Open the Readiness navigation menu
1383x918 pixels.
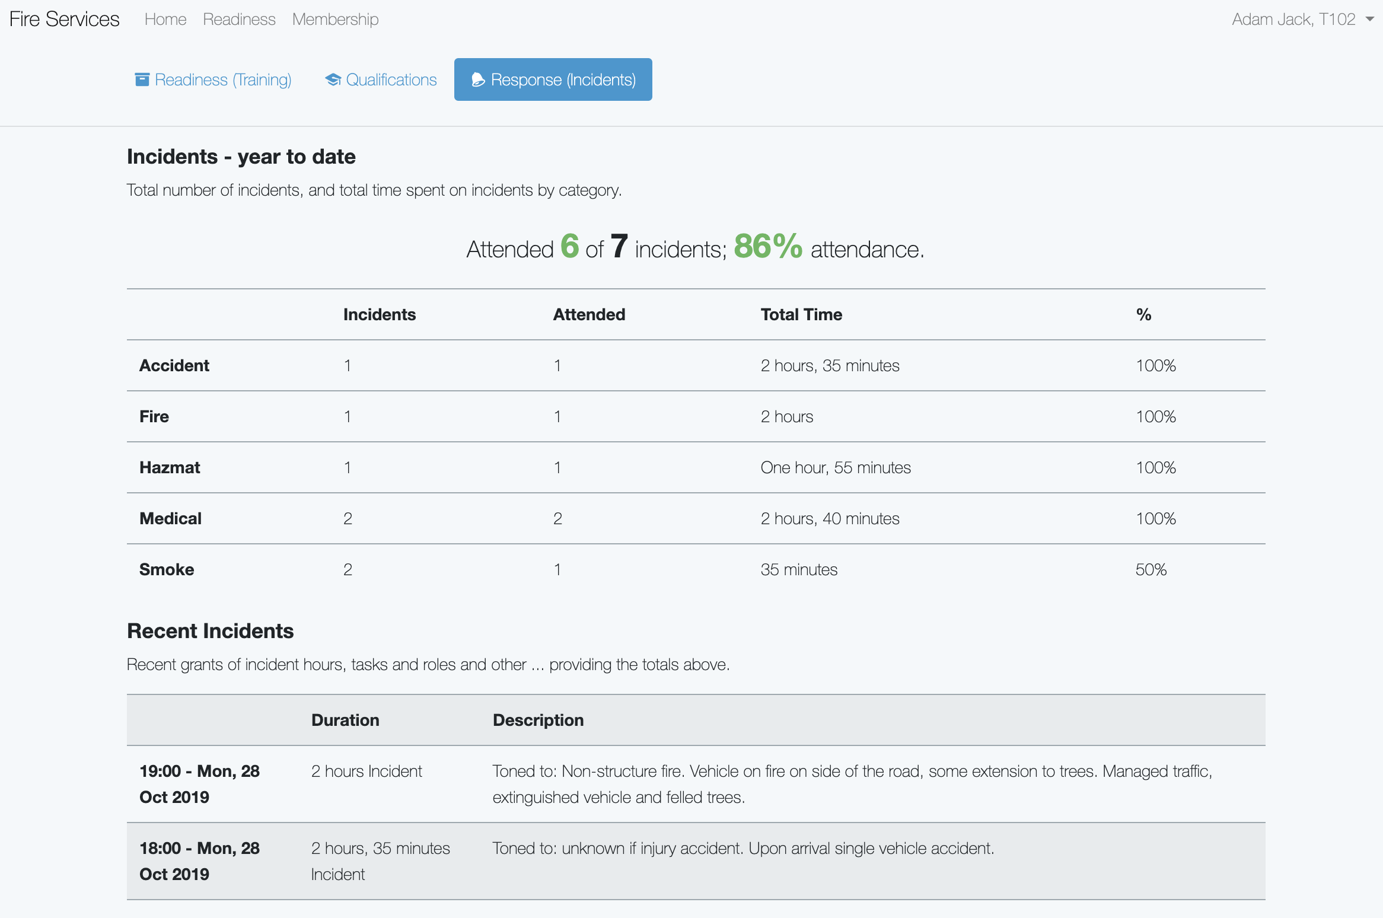pos(239,18)
